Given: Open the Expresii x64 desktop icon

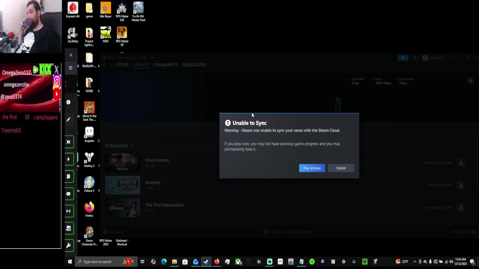Looking at the screenshot, I should pyautogui.click(x=73, y=10).
